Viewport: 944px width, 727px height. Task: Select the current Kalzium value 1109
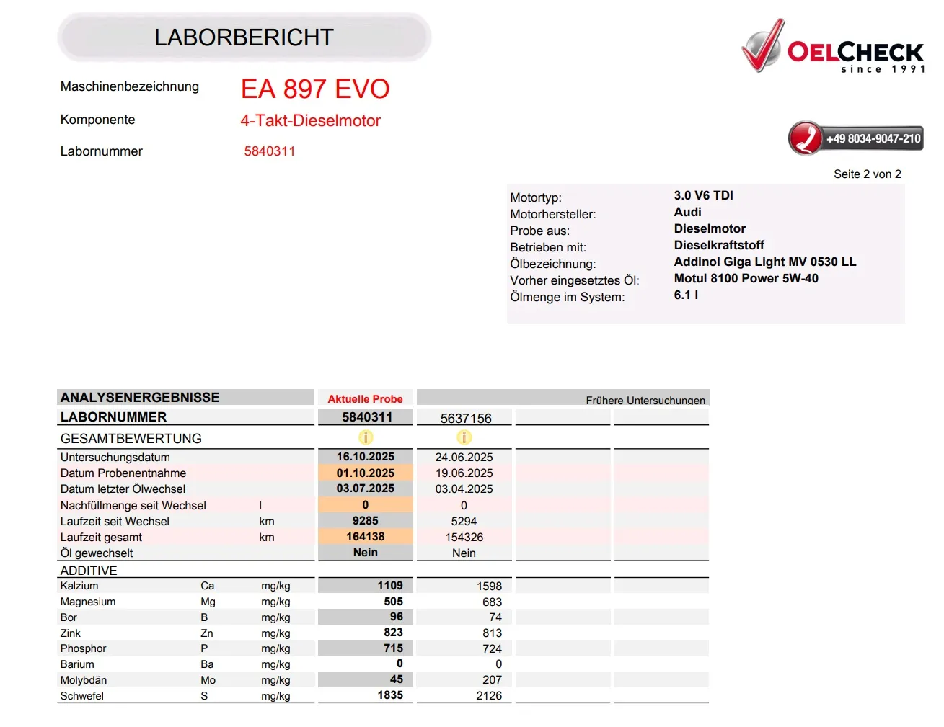coord(389,586)
